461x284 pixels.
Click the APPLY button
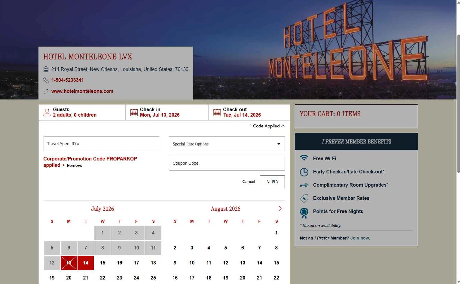pos(272,182)
